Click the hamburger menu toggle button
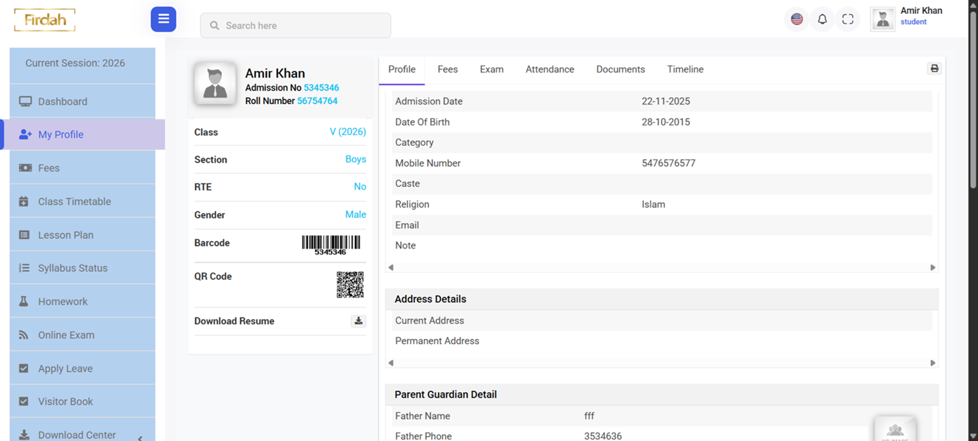Screen dimensions: 978x441 (163, 20)
